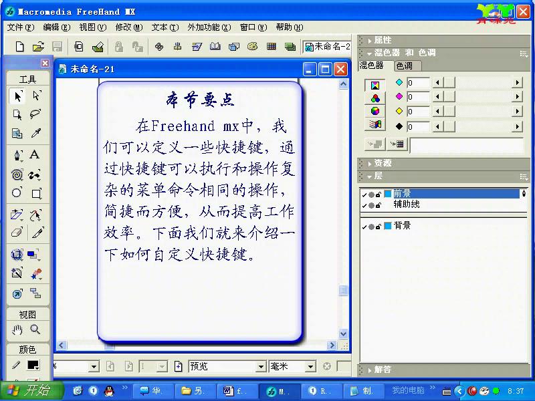Screen dimensions: 535x401
Task: Expand the 属性 panel
Action: pyautogui.click(x=370, y=41)
